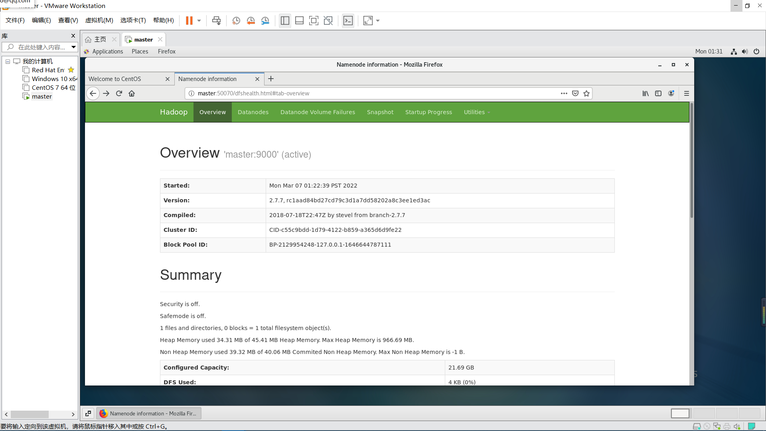766x431 pixels.
Task: Click the Firefox page vertical scrollbar
Action: pos(691,160)
